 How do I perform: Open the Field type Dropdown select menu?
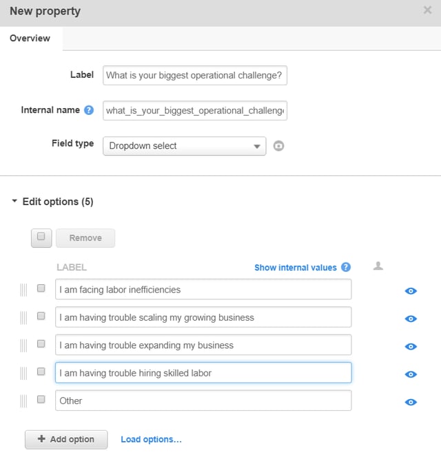click(x=184, y=146)
